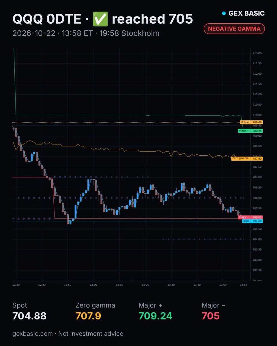Click the green 'major + 709.24' chart tag
The image size is (277, 346).
point(250,131)
